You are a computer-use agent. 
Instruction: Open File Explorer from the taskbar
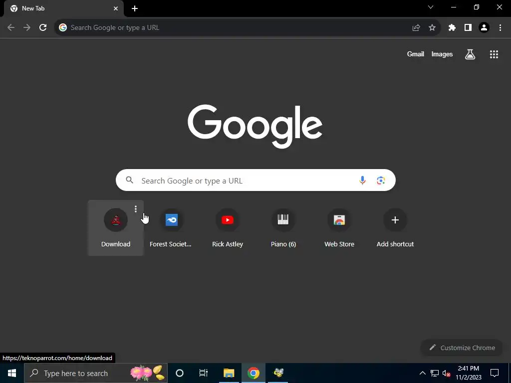click(229, 373)
